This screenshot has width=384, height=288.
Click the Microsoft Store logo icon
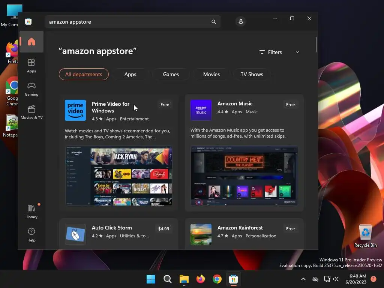(28, 21)
